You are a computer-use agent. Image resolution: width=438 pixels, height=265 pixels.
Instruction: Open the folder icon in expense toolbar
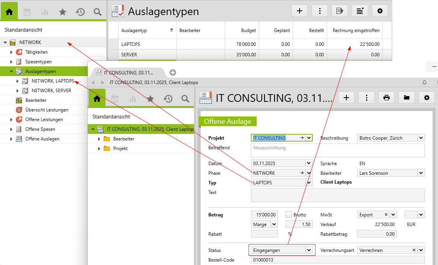(x=406, y=98)
